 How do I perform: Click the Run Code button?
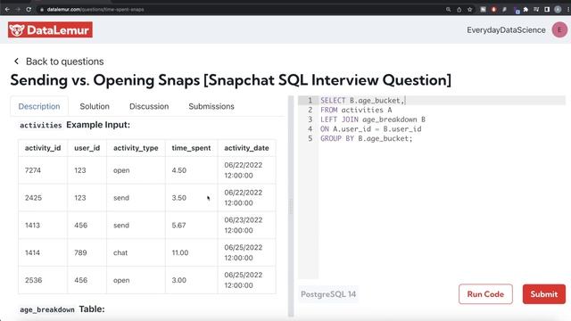(x=485, y=294)
